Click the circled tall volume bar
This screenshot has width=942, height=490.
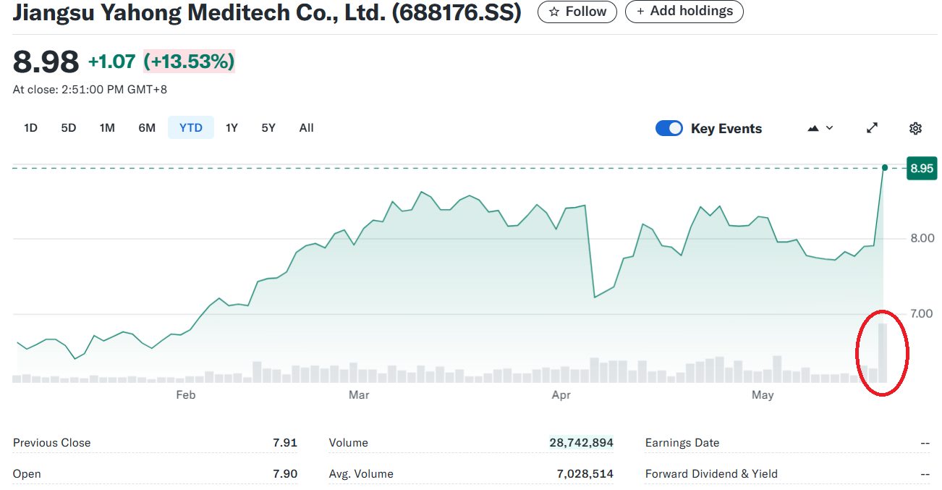click(883, 352)
